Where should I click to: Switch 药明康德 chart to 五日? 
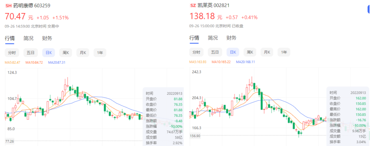click(x=30, y=53)
